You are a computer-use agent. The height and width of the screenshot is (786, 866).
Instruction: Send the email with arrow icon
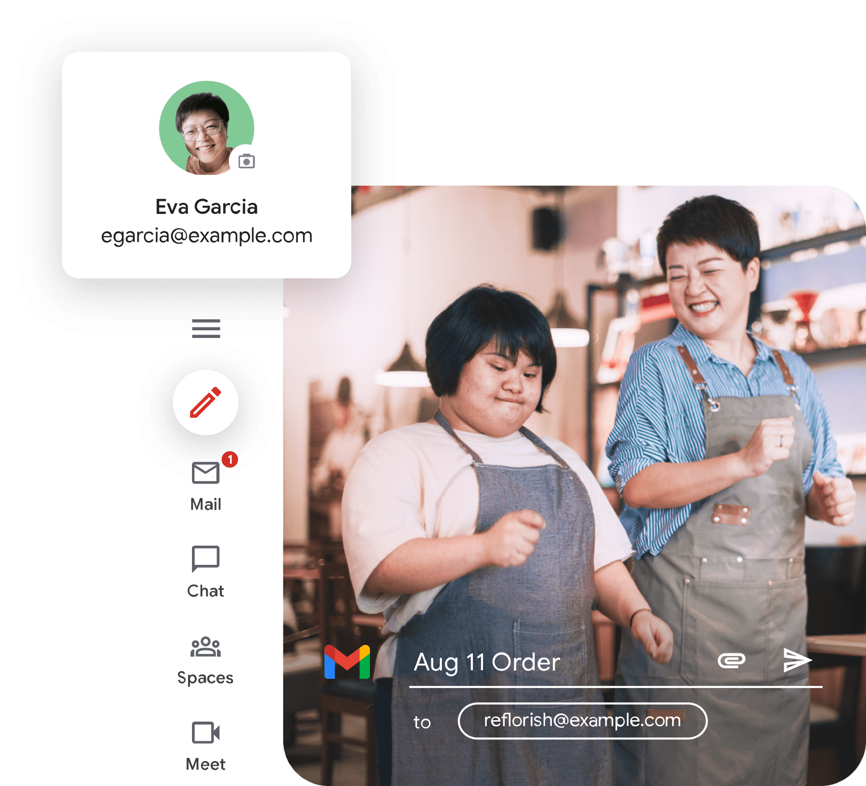click(x=797, y=660)
